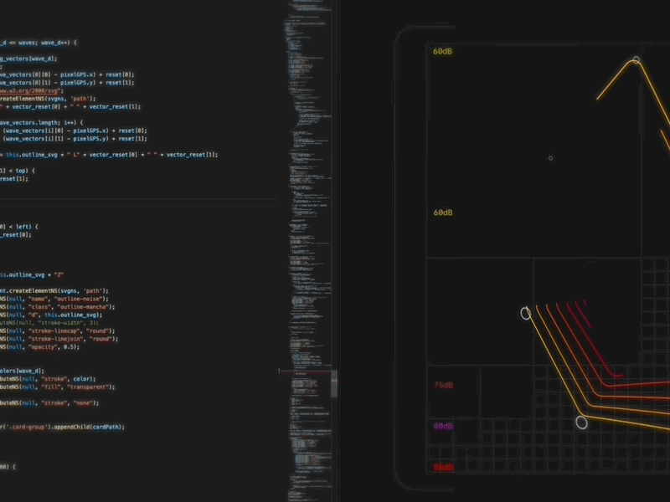Click the line "reateElementNS(svgns, 'path');" below the URL
The width and height of the screenshot is (670, 502).
point(48,99)
